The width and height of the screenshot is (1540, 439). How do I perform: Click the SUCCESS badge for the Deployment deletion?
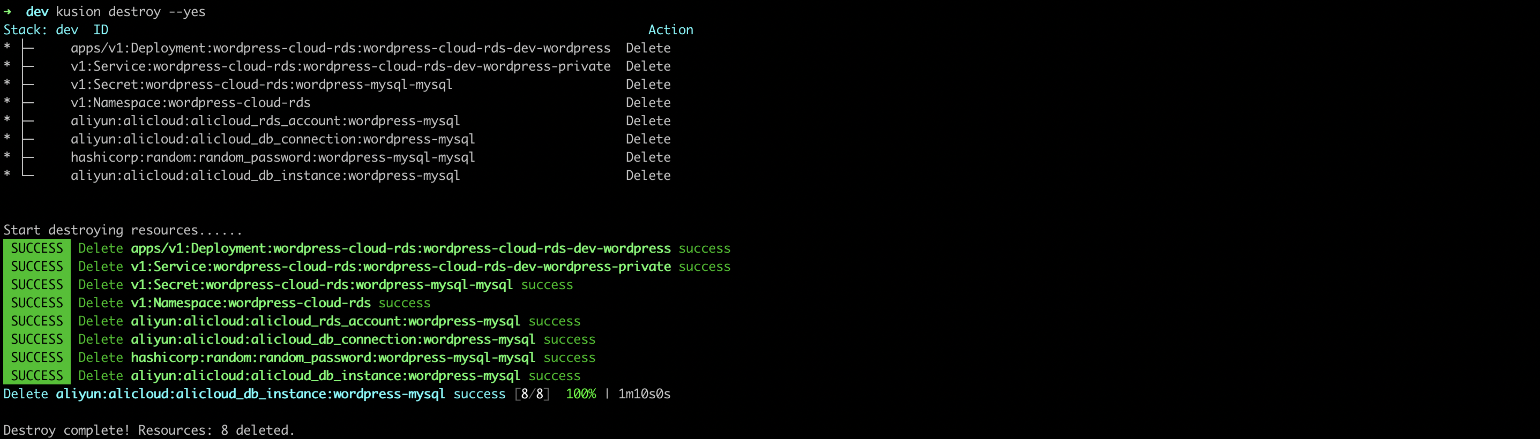tap(36, 248)
